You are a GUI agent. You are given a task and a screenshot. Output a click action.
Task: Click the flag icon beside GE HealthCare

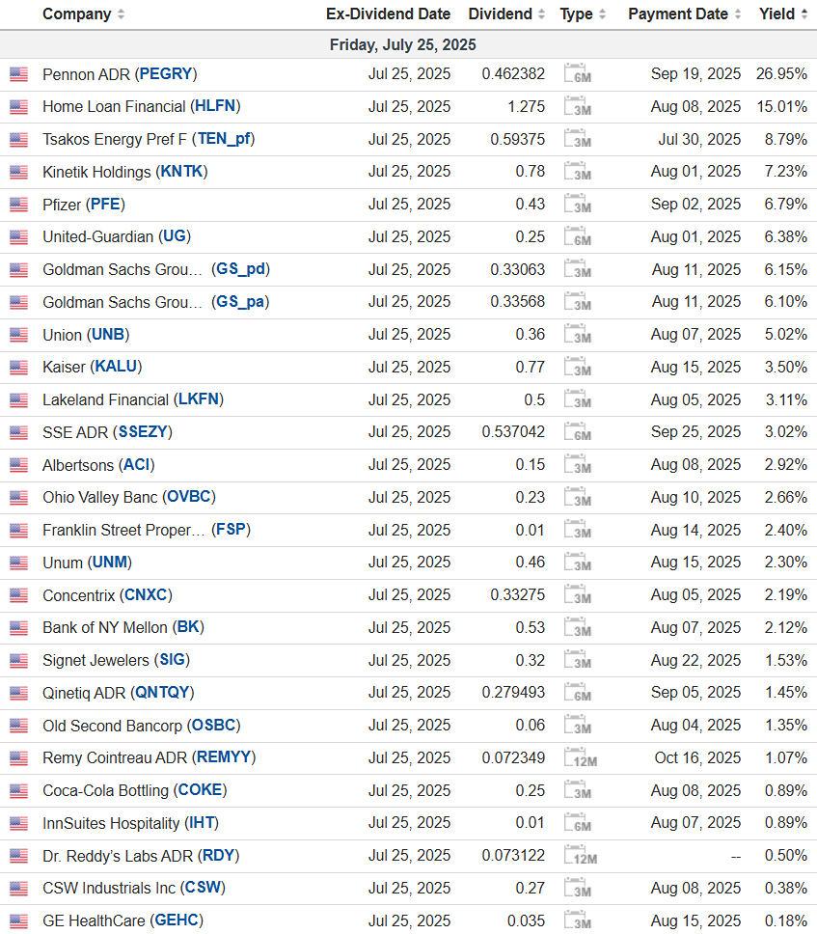coord(19,921)
